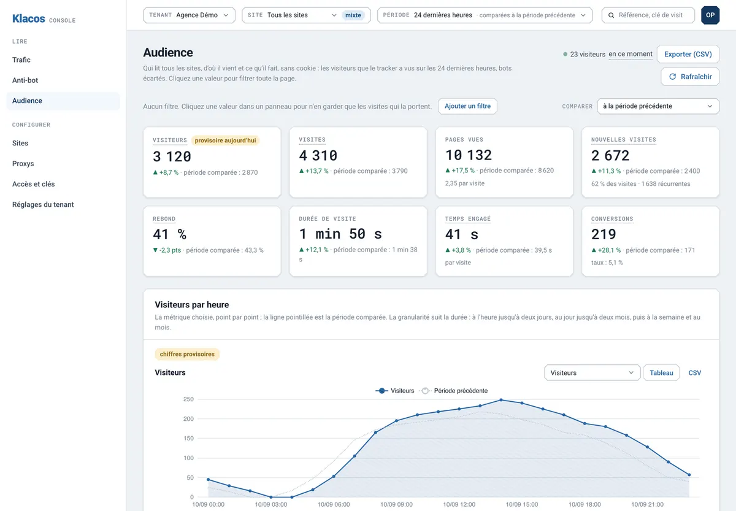Click the Durée de visite 1 min 50 s value

point(340,234)
